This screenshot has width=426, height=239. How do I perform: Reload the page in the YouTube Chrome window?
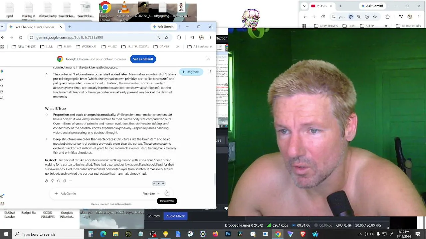(x=323, y=17)
